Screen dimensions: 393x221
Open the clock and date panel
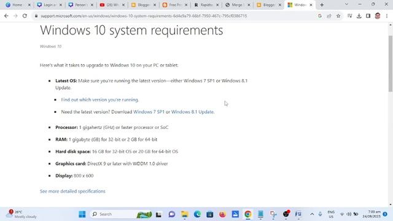[x=372, y=214]
